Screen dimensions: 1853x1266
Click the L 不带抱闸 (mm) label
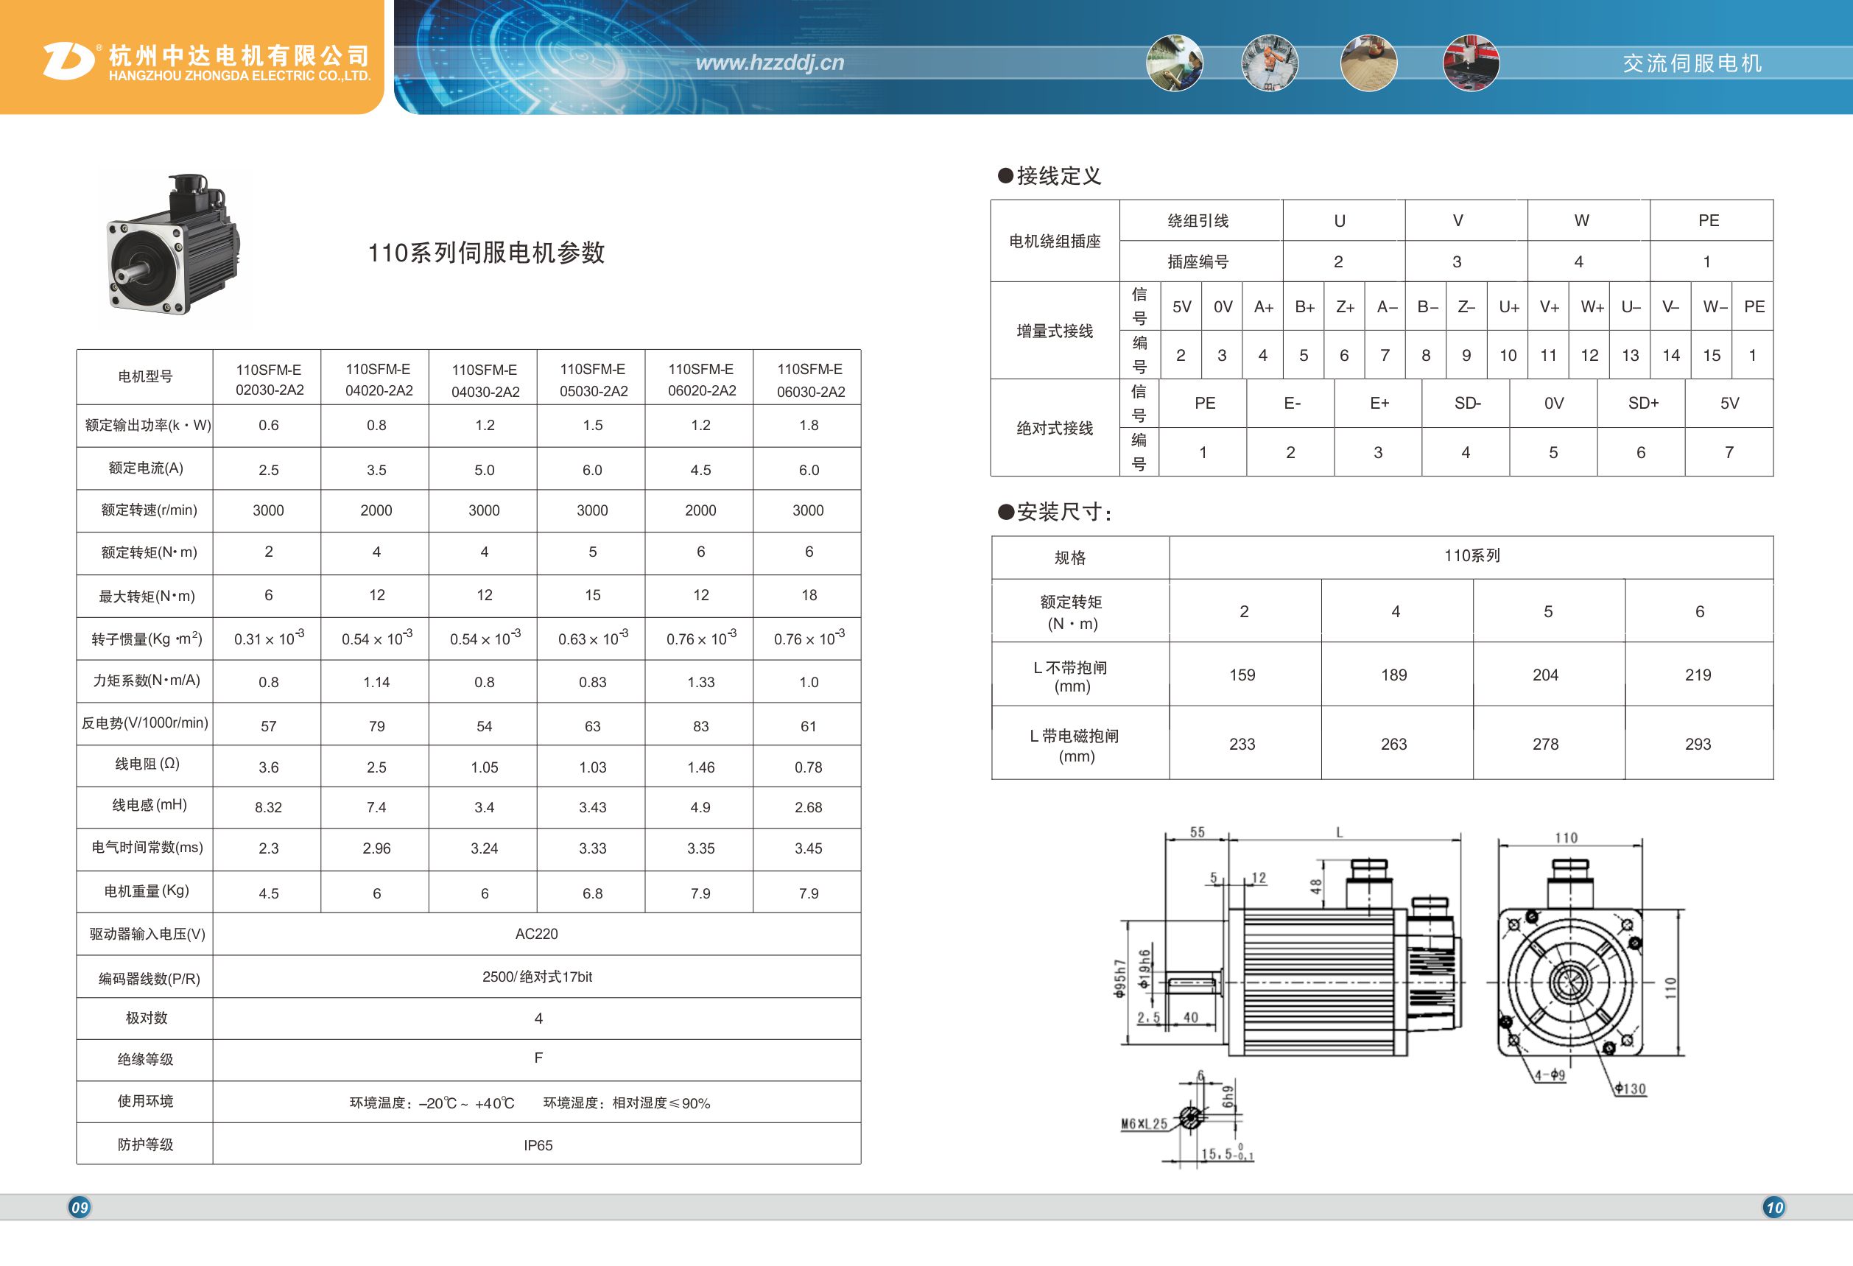coord(1072,676)
